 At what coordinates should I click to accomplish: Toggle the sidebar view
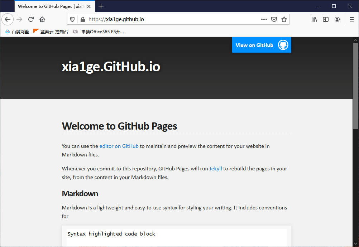click(x=326, y=19)
